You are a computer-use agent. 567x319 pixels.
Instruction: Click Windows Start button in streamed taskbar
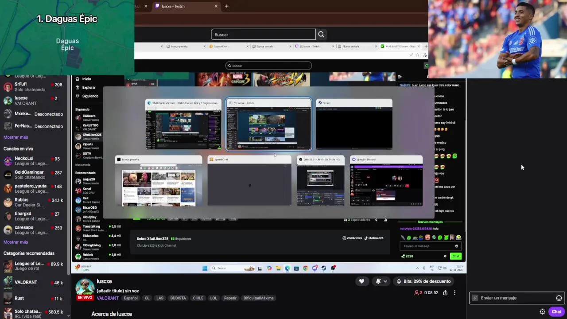(x=205, y=268)
